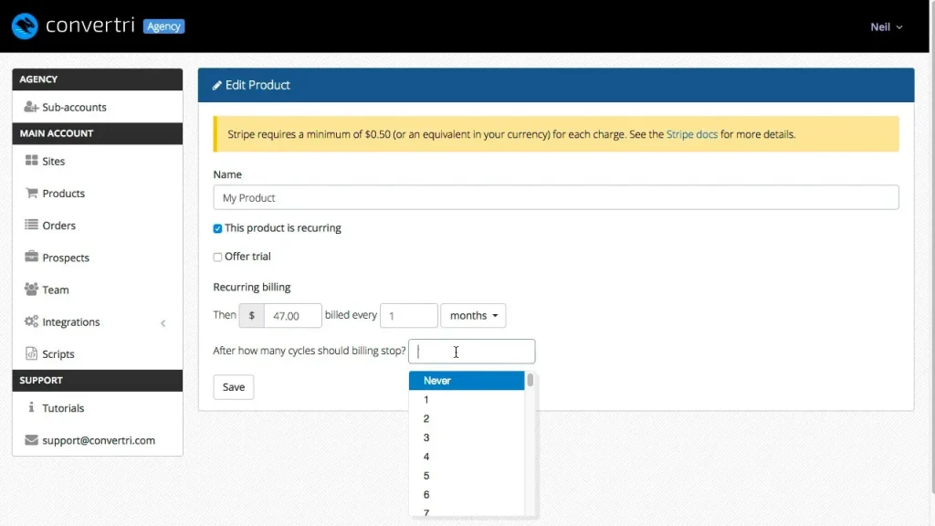Click the Convertri logo icon
This screenshot has width=935, height=526.
pos(25,26)
